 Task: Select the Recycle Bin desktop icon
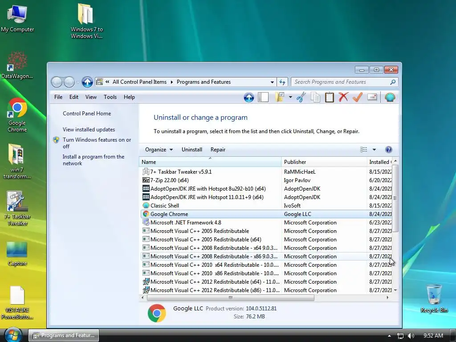point(434,298)
